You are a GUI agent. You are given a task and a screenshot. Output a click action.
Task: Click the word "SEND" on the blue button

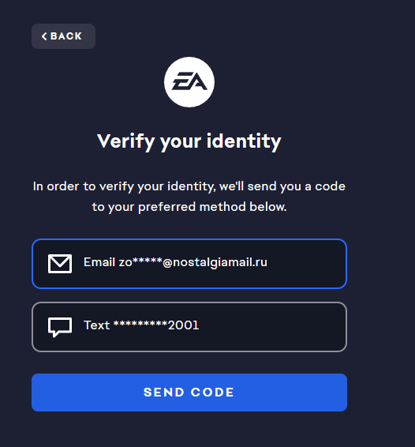tap(164, 393)
